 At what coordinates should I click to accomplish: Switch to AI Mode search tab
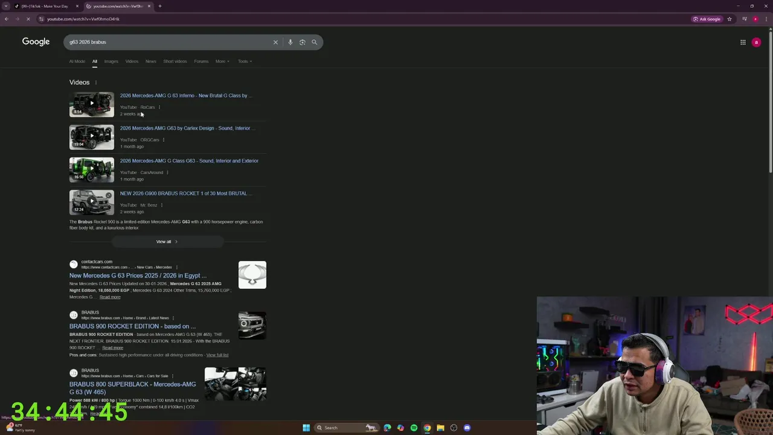click(77, 61)
